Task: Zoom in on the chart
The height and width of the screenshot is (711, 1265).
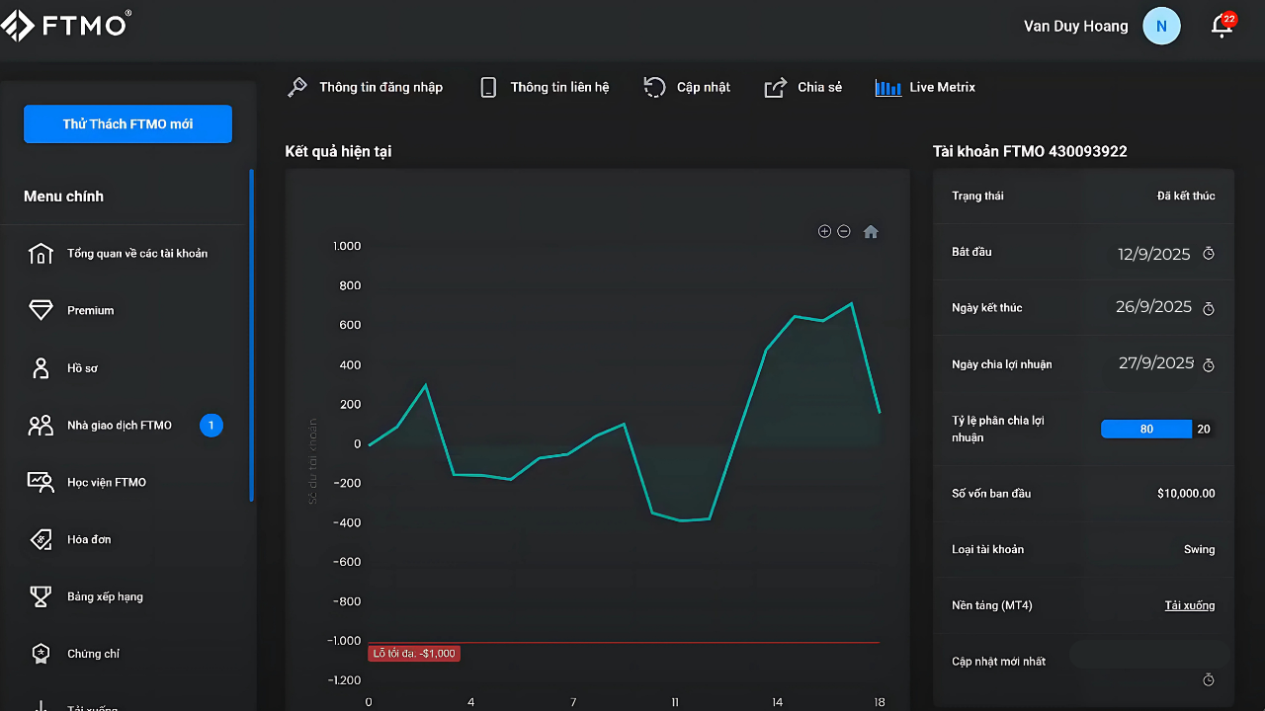Action: (824, 231)
